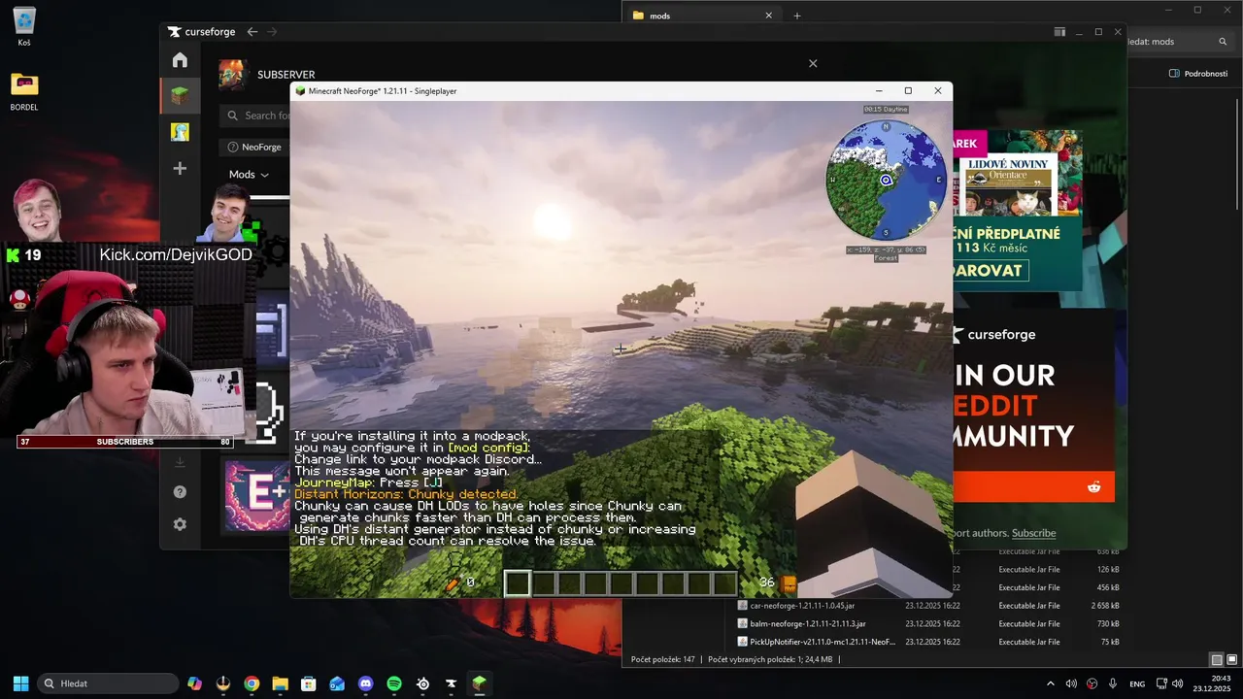Click the File Explorer search magnifier
This screenshot has width=1243, height=699.
1223,42
